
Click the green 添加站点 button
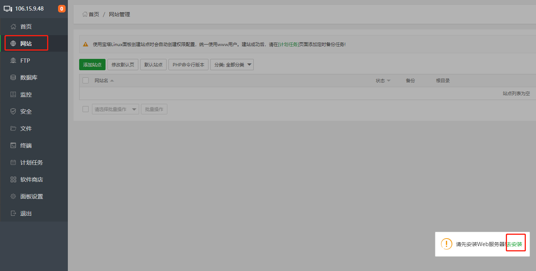click(x=92, y=65)
